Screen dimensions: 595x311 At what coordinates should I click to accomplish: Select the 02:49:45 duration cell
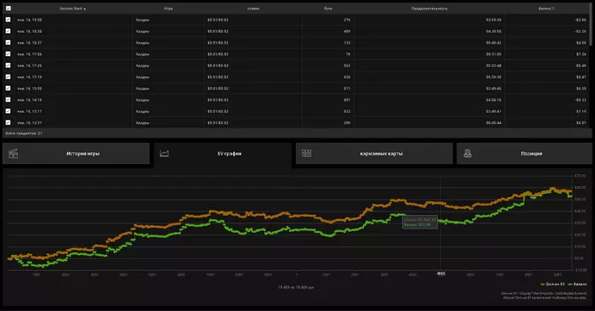pyautogui.click(x=493, y=88)
